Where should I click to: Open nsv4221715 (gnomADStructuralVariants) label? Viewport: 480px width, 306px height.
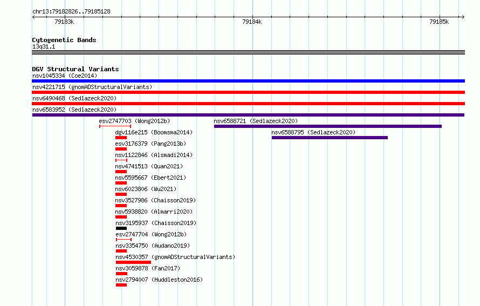(92, 87)
